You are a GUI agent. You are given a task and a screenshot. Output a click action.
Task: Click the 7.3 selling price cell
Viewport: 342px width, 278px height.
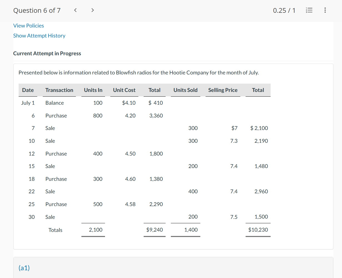tap(234, 141)
